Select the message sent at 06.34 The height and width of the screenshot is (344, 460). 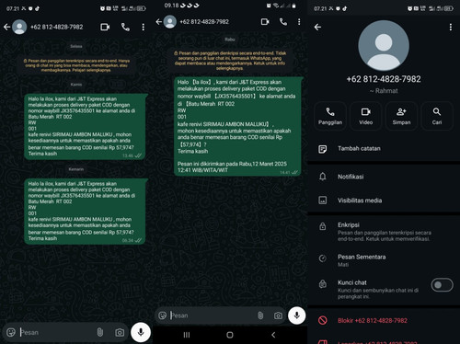(85, 212)
